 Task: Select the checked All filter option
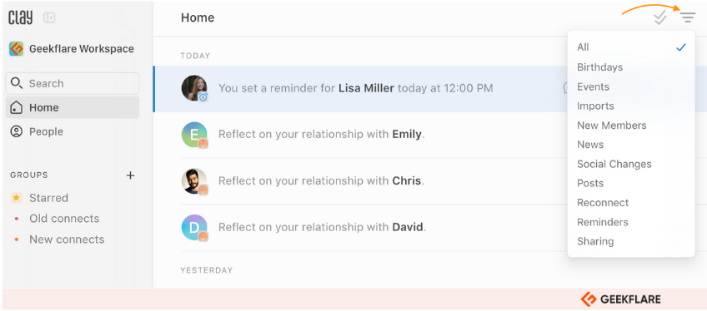click(631, 47)
